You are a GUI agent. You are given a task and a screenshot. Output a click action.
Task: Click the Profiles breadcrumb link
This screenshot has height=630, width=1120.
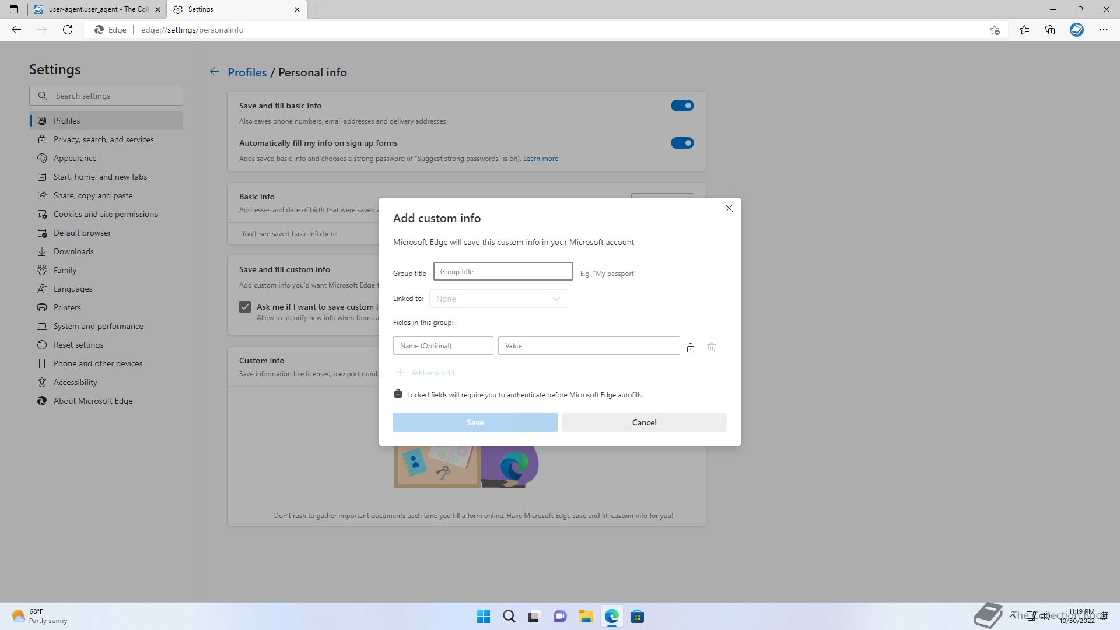coord(247,72)
